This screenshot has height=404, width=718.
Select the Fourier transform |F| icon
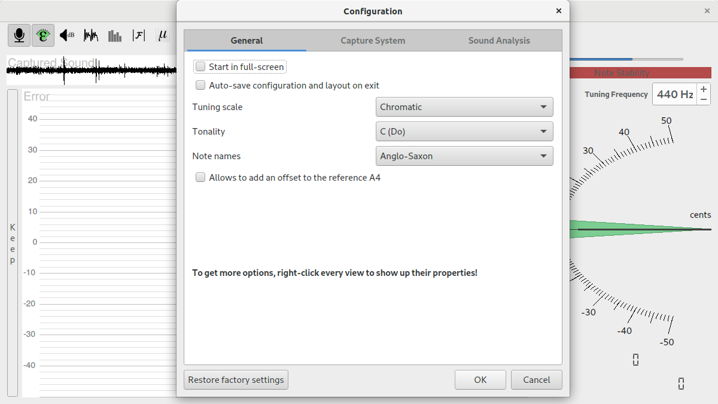click(139, 36)
